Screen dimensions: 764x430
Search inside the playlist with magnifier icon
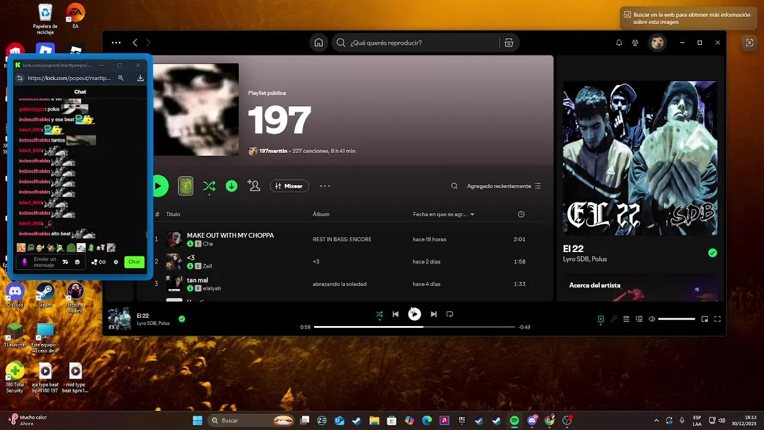pos(454,186)
